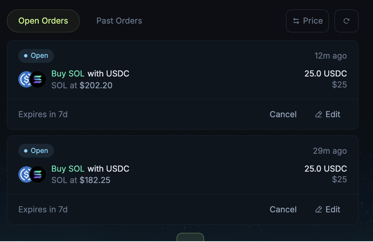The height and width of the screenshot is (242, 373).
Task: Click the partially visible button at bottom
Action: pos(190,237)
